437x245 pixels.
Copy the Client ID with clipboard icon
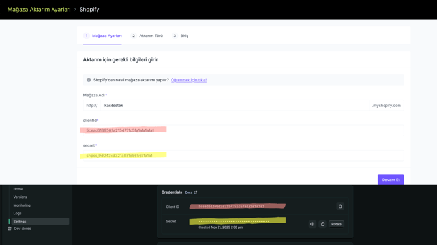click(x=340, y=207)
